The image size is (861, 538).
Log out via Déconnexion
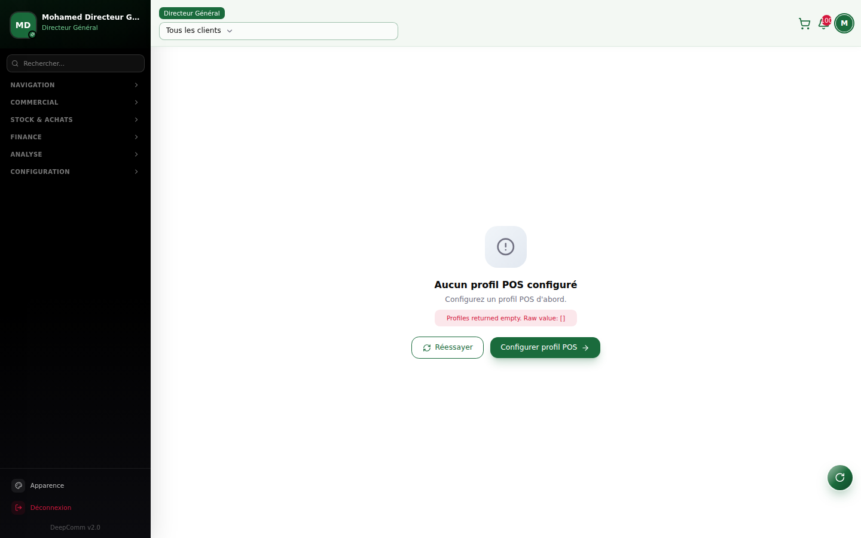click(75, 508)
